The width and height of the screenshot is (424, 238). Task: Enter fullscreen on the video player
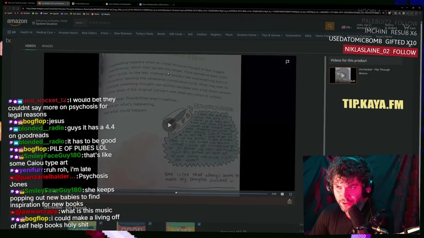(291, 194)
